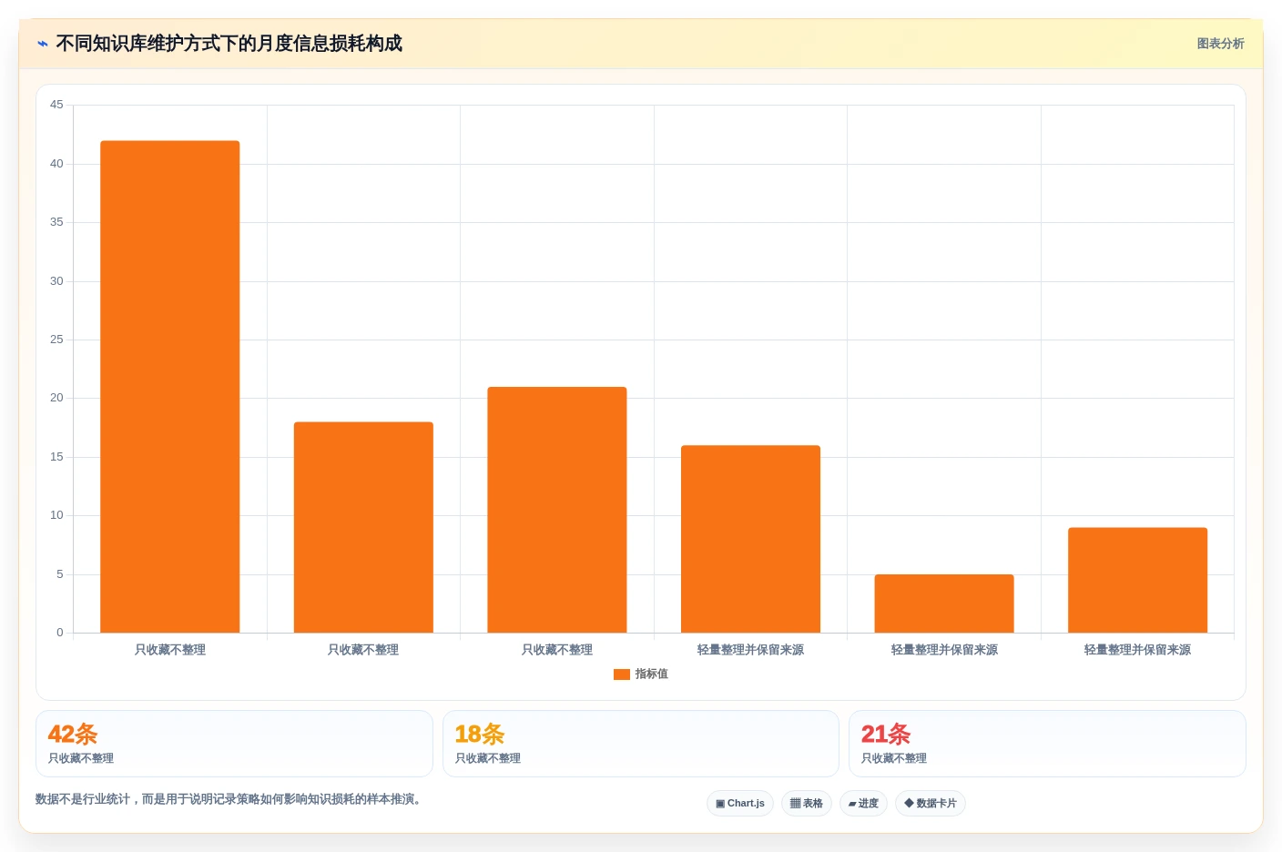Click the 42条 value in the first card

coord(73,734)
